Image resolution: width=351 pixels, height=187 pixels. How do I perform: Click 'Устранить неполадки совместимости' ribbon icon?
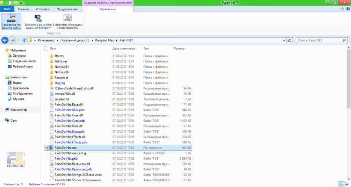67,18
